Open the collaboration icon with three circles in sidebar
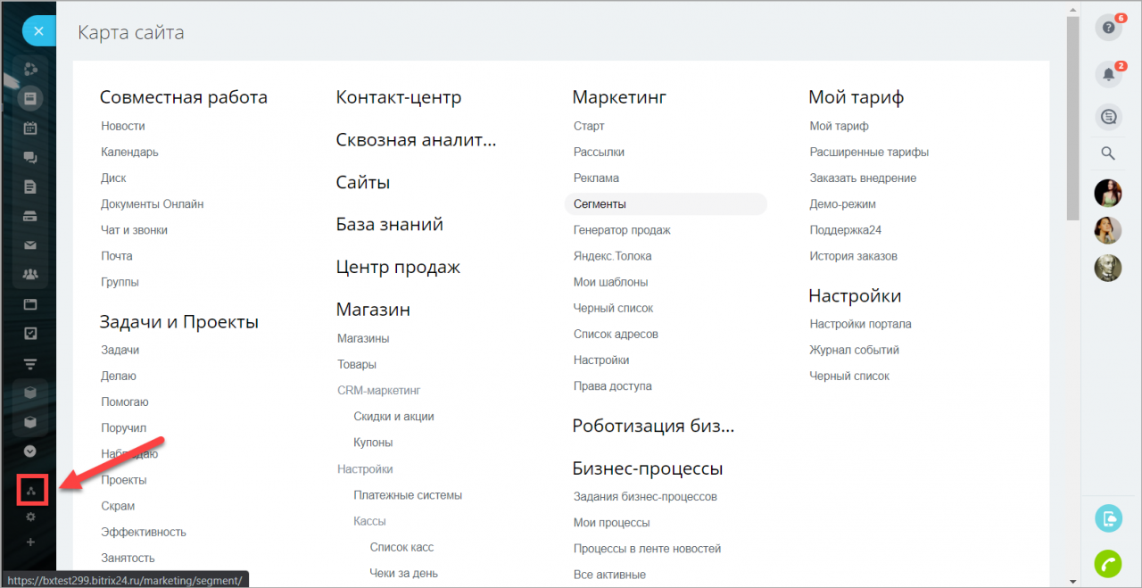The width and height of the screenshot is (1142, 588). [30, 69]
